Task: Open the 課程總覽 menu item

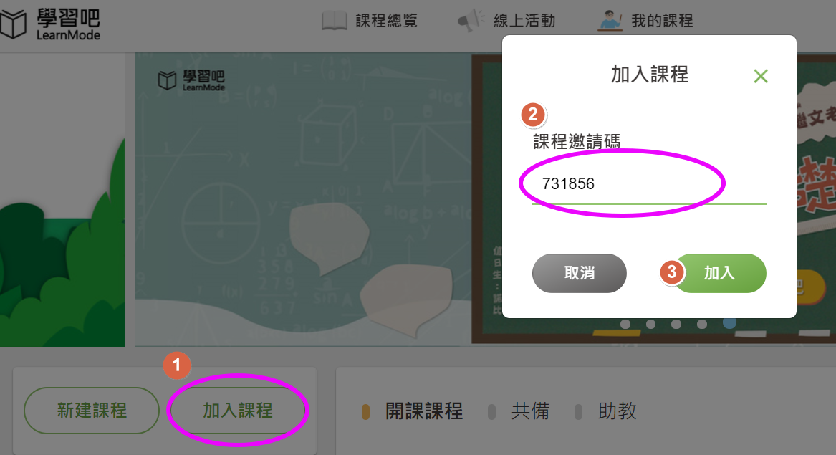Action: pyautogui.click(x=387, y=21)
